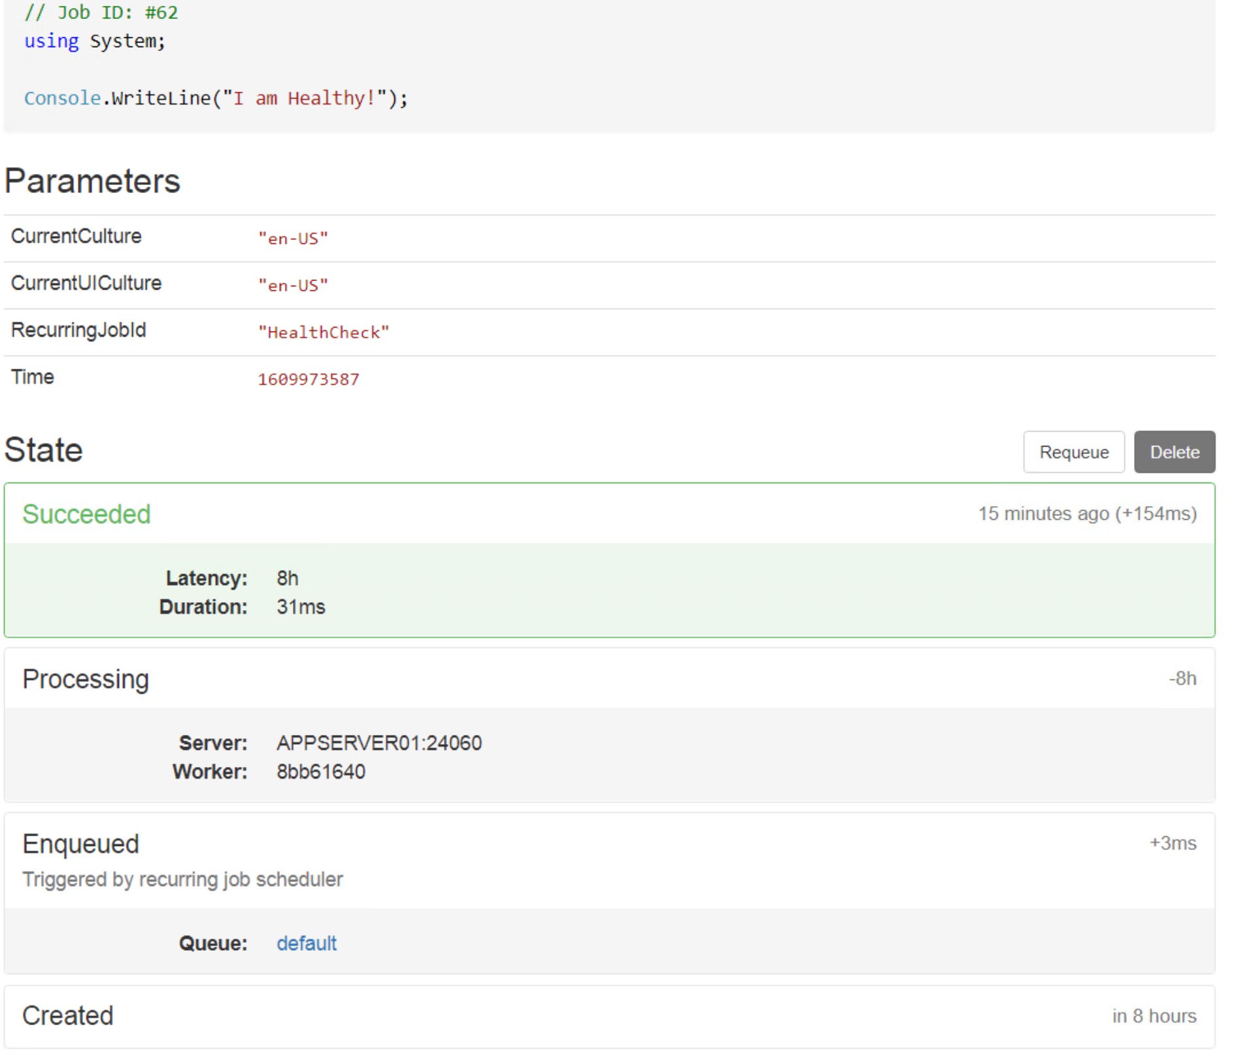
Task: Click the Processing section header
Action: (85, 678)
